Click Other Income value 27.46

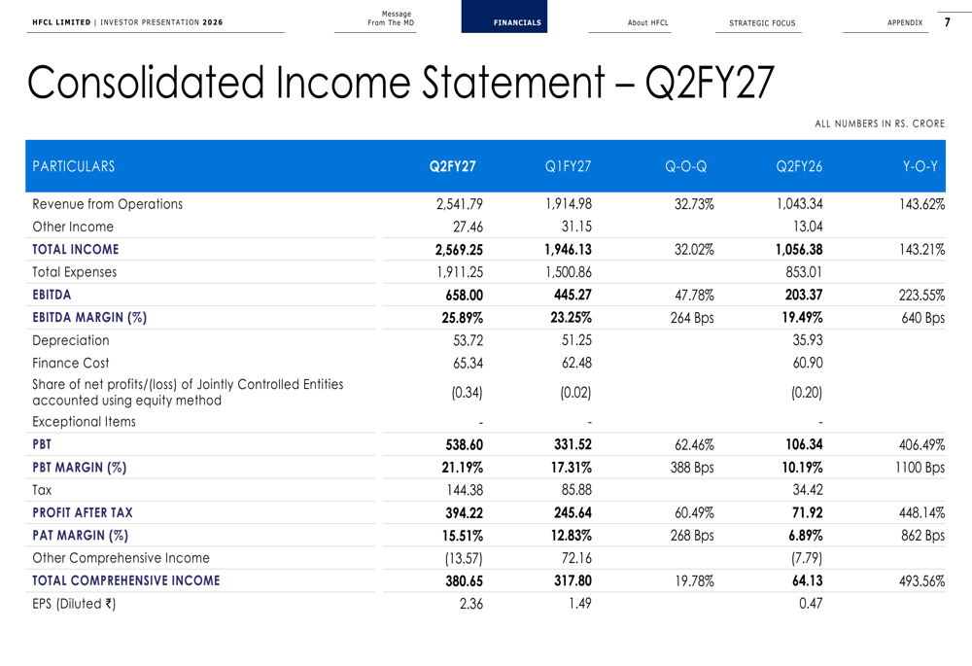pyautogui.click(x=469, y=227)
